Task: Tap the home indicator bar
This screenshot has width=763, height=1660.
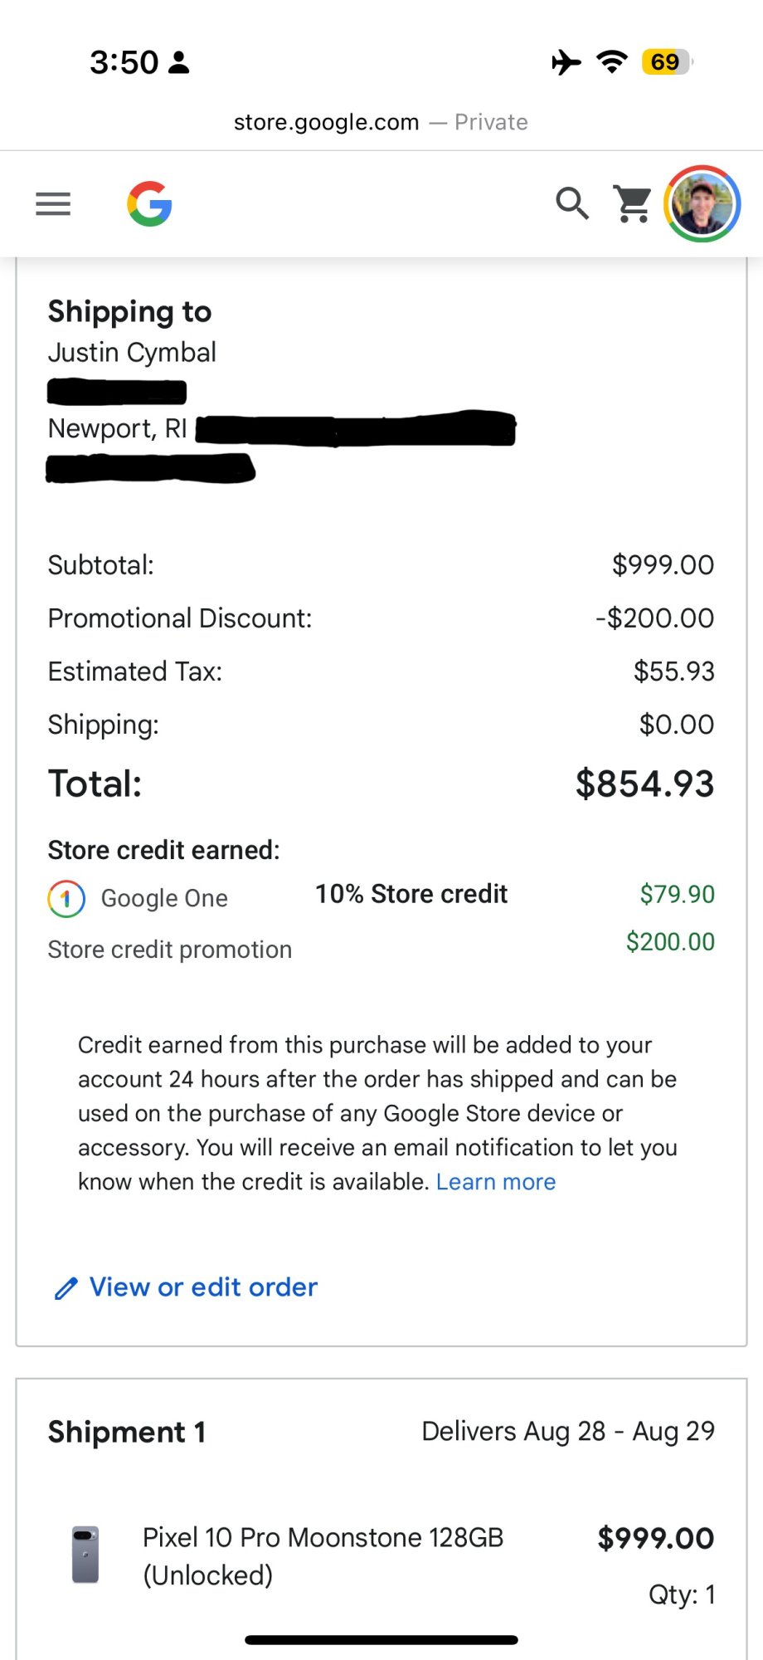Action: pyautogui.click(x=381, y=1640)
